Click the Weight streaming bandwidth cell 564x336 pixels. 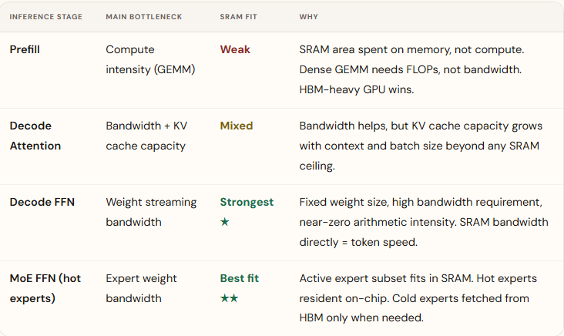151,212
